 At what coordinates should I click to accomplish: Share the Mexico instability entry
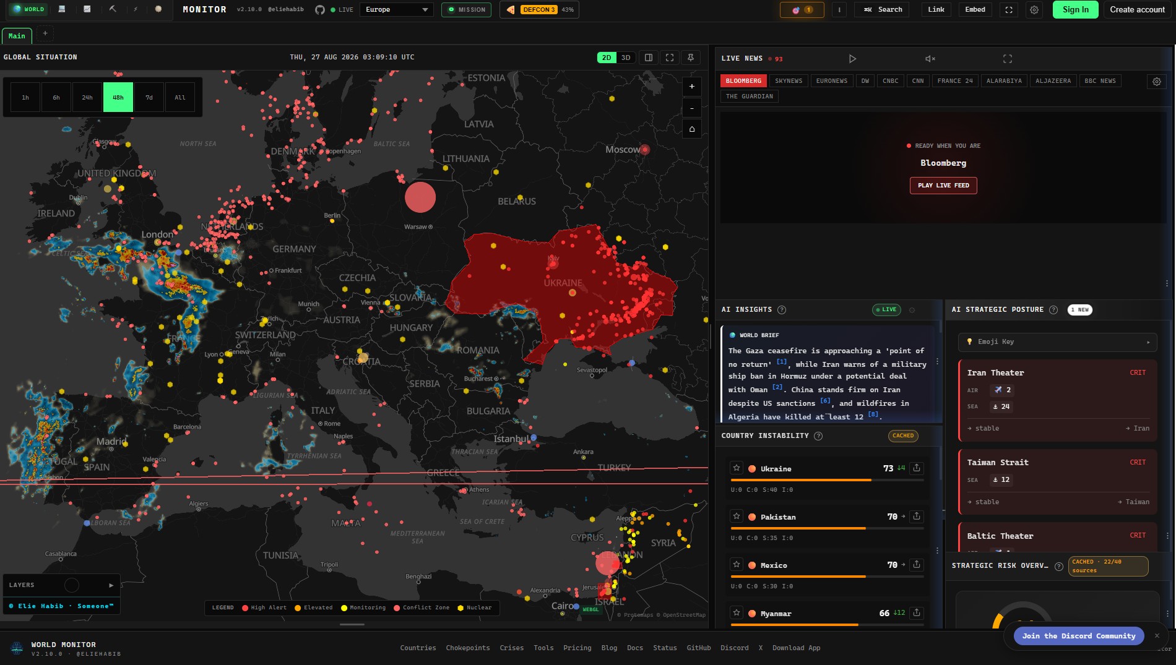tap(917, 565)
